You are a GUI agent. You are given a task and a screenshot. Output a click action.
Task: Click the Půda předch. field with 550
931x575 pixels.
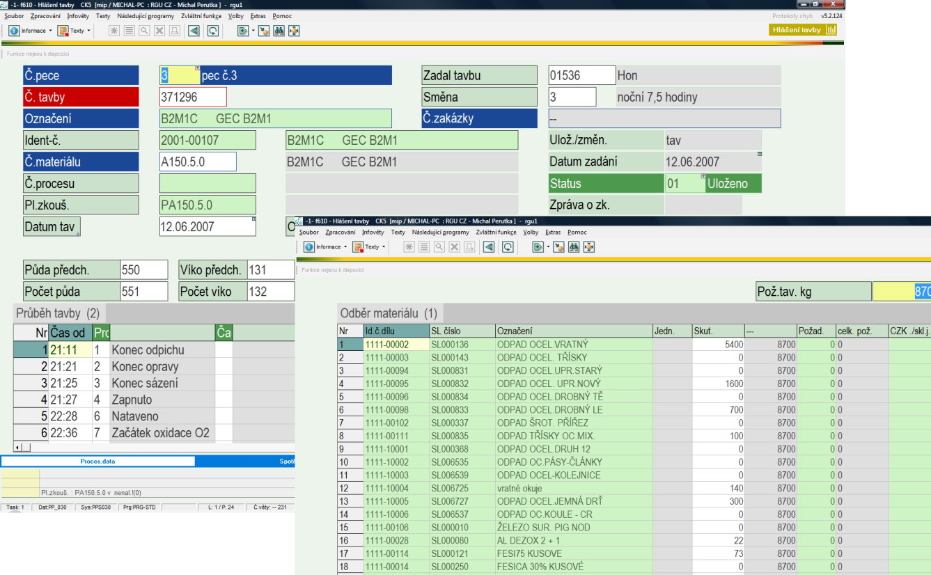pyautogui.click(x=144, y=270)
